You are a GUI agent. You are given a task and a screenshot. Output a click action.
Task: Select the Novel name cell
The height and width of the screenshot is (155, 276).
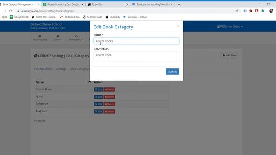[64, 96]
